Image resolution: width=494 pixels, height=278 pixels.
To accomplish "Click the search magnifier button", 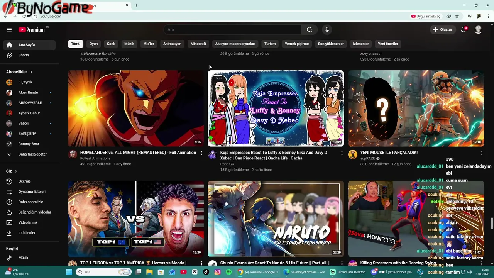I will [x=310, y=30].
